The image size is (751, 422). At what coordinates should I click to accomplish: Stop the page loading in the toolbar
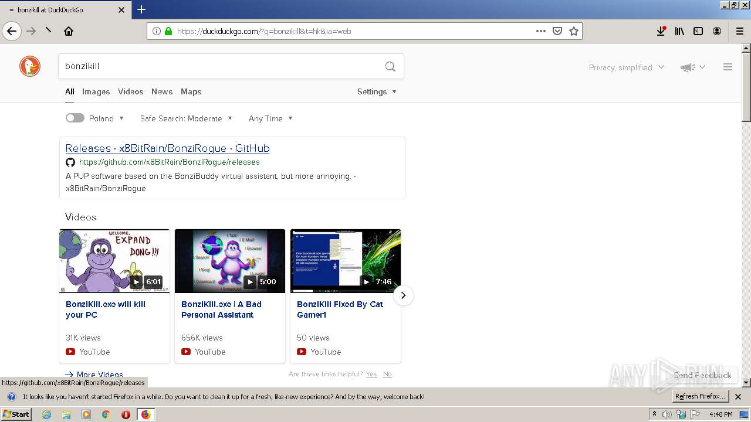click(48, 31)
